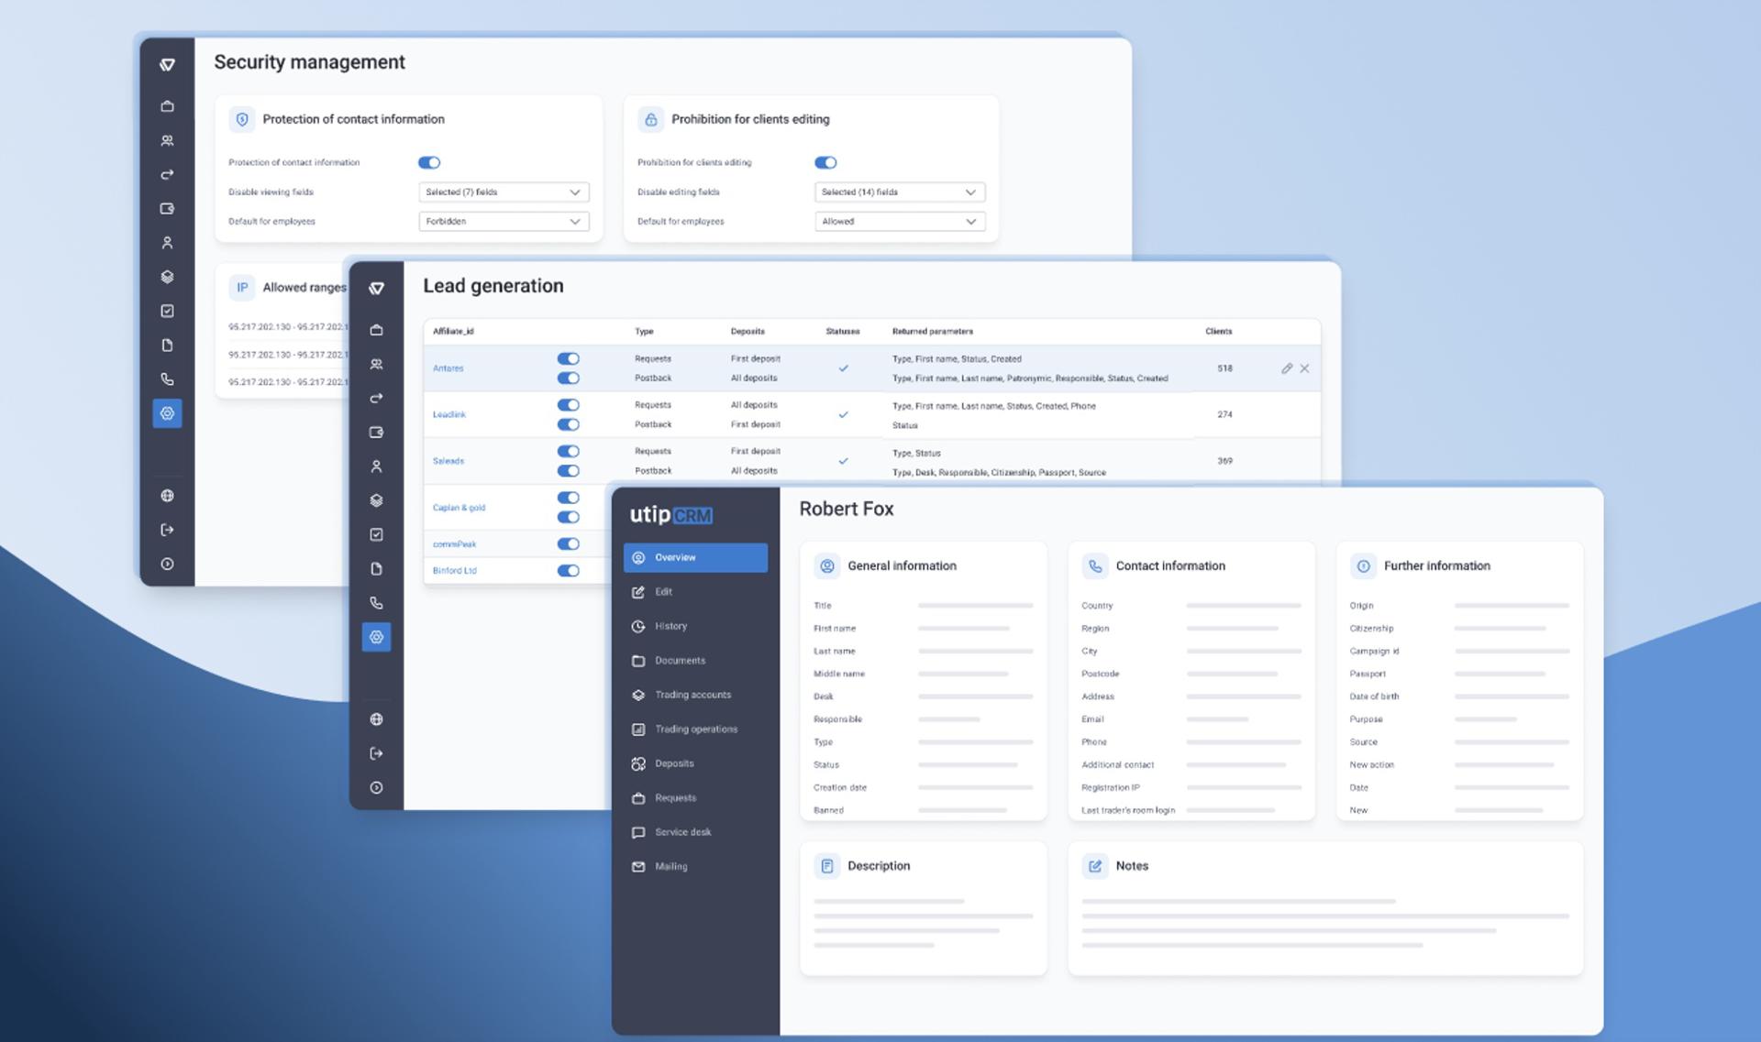
Task: Disable Protection of contact information
Action: click(x=429, y=162)
